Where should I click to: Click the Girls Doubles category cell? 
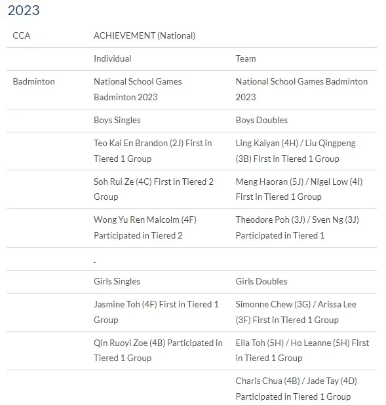261,281
